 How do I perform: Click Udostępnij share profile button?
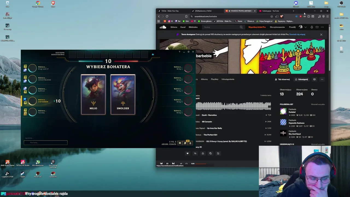point(301,79)
